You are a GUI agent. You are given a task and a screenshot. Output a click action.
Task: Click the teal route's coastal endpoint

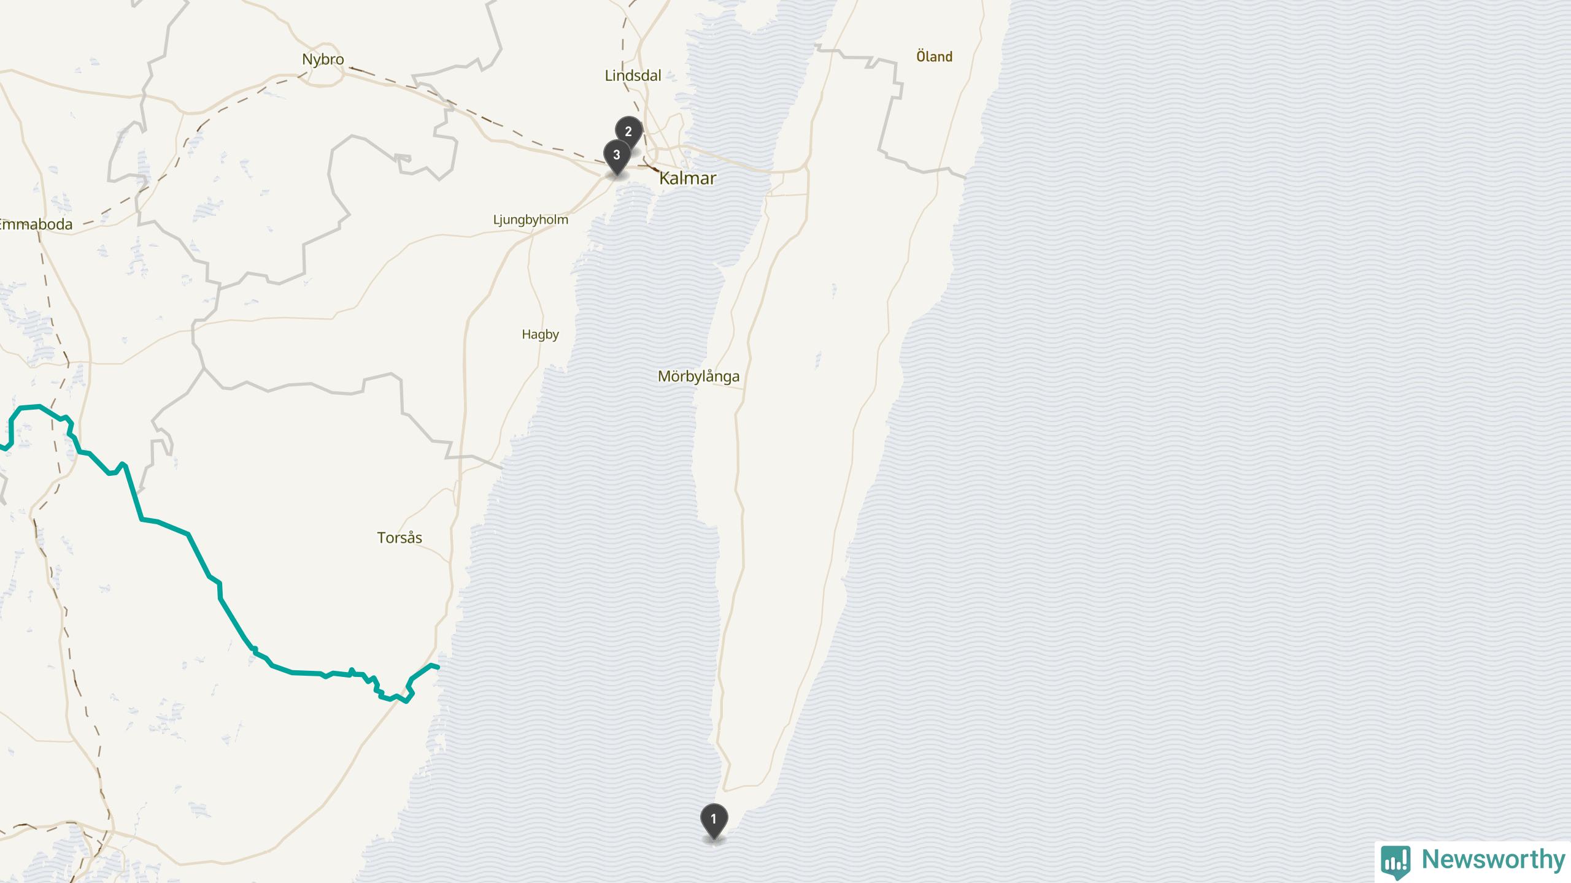click(x=436, y=667)
